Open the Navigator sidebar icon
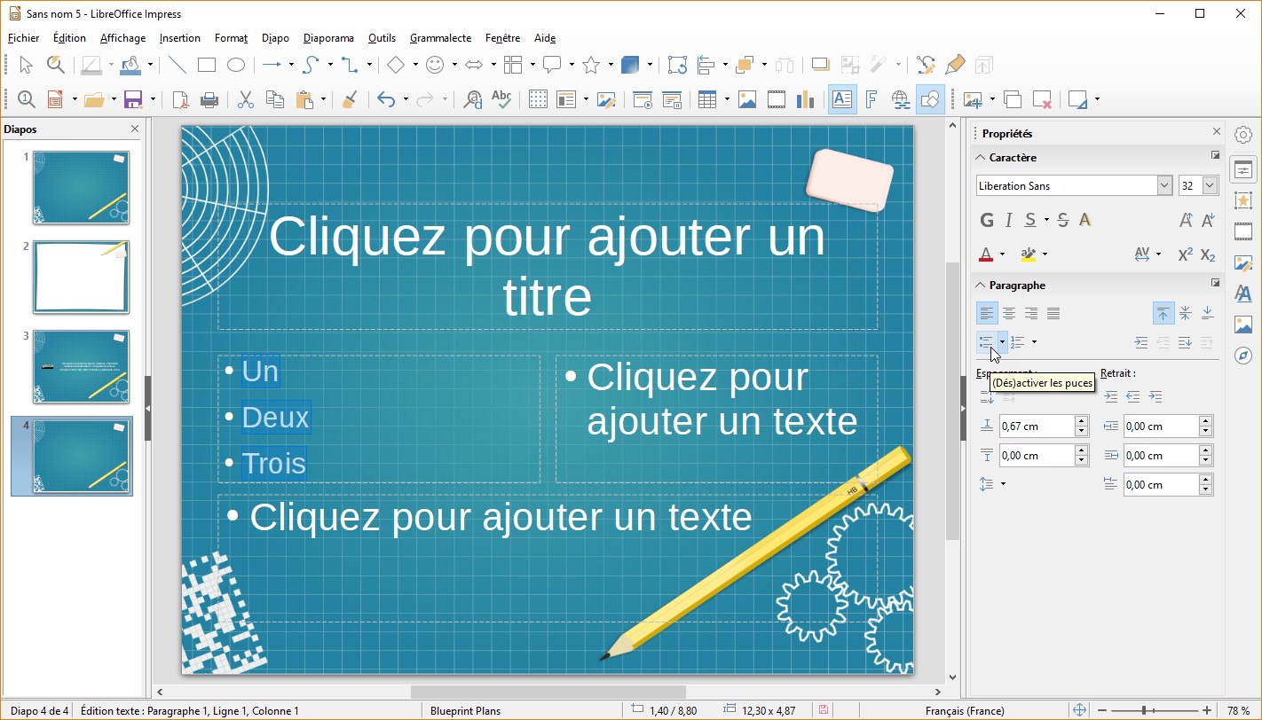This screenshot has height=720, width=1262. (1243, 356)
